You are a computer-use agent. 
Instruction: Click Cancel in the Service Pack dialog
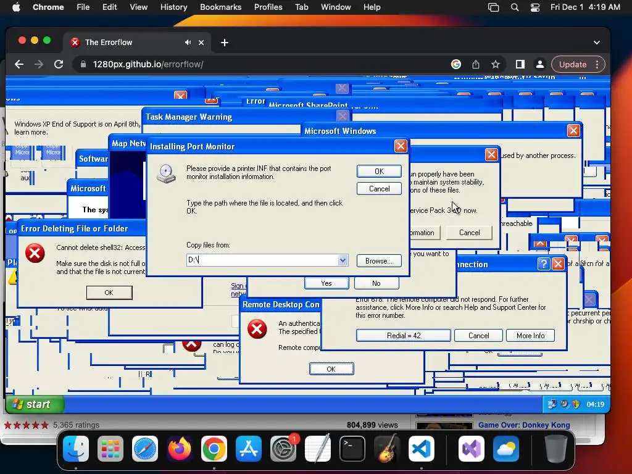click(x=470, y=233)
